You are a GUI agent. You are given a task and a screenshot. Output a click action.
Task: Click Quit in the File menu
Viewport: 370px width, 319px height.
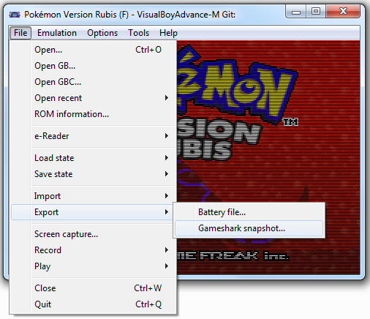[x=94, y=304]
